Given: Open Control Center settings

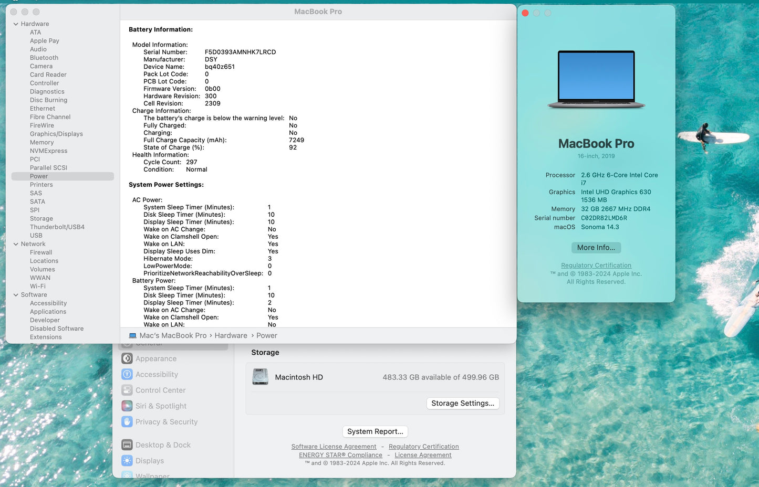Looking at the screenshot, I should 160,390.
